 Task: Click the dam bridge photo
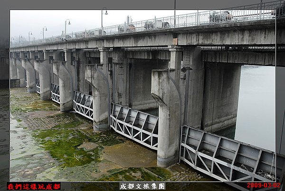tap(142, 95)
